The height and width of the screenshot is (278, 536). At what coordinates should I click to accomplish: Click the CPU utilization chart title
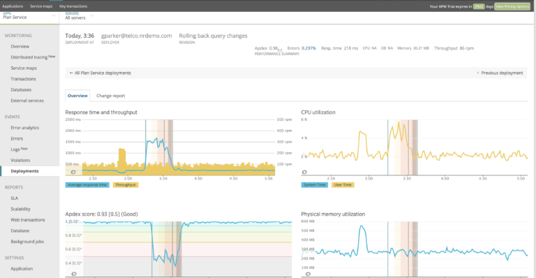pos(318,112)
